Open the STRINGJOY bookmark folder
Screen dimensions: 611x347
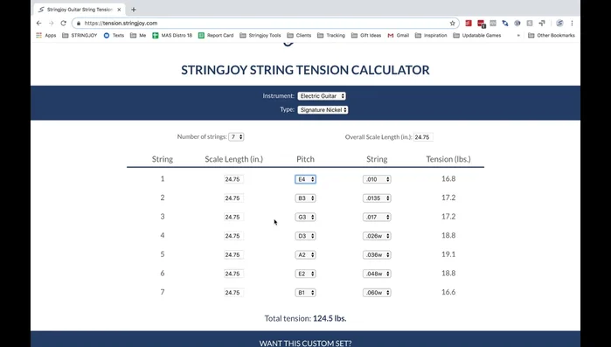(x=80, y=35)
